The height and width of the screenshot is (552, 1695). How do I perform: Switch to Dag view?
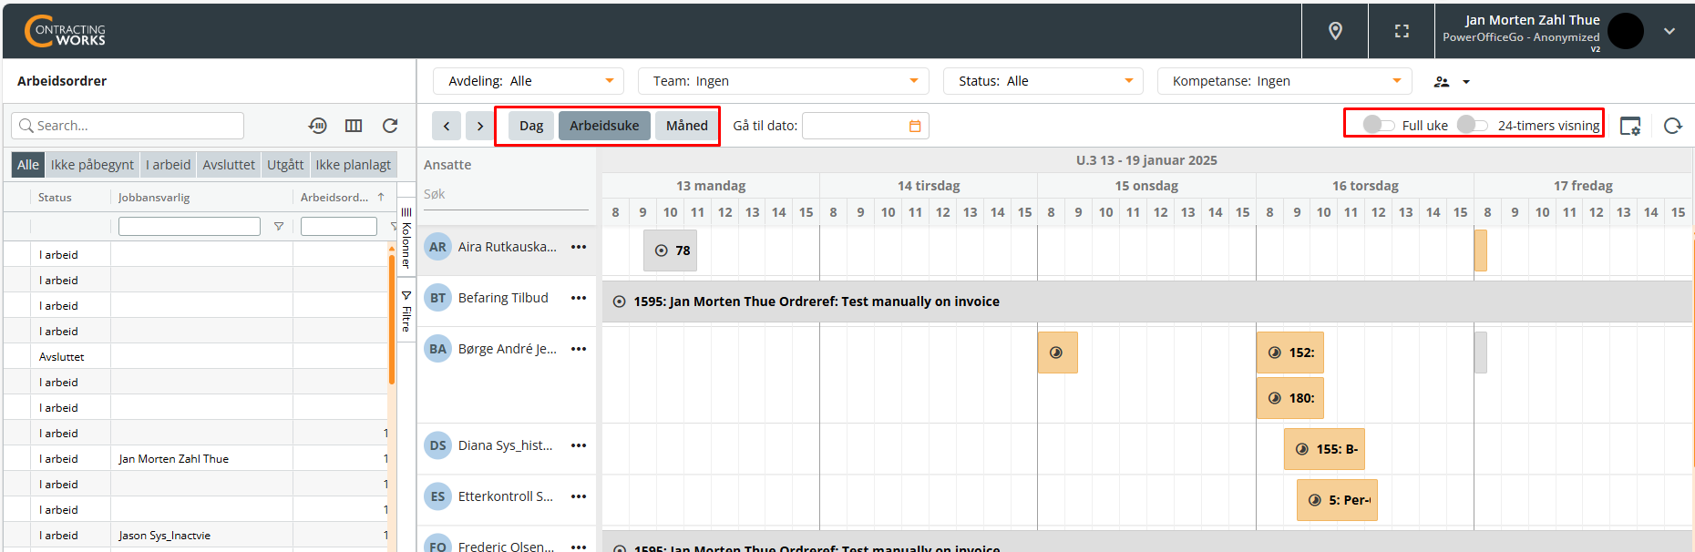coord(531,126)
